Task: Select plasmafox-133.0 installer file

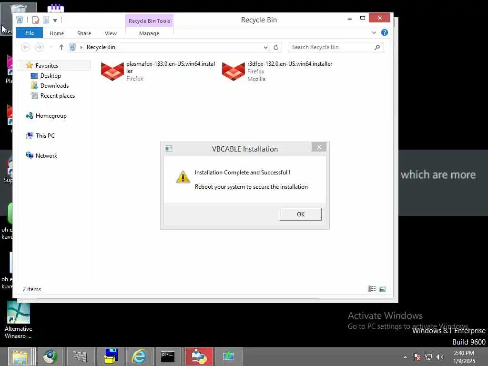Action: point(158,71)
